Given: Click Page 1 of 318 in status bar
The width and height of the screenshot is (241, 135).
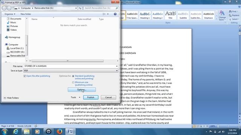Looking at the screenshot, I should click(x=8, y=126).
